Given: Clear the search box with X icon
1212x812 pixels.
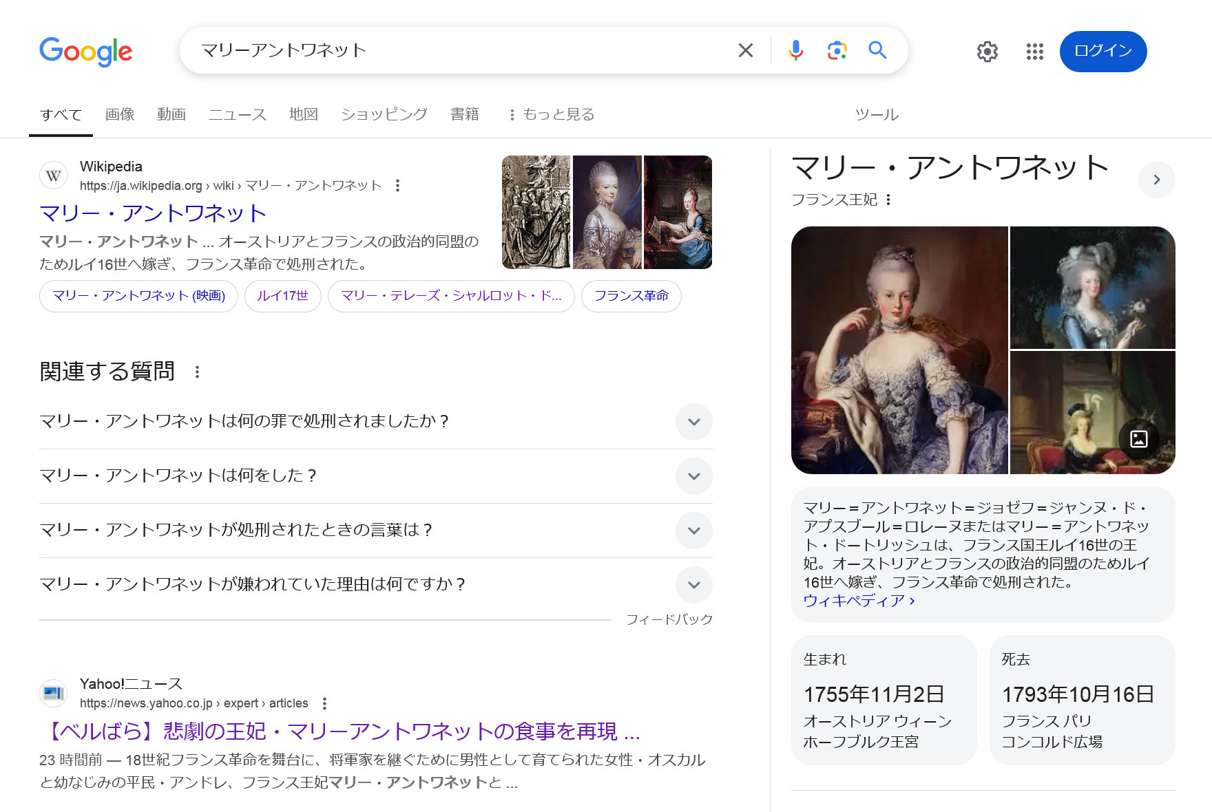Looking at the screenshot, I should click(746, 50).
